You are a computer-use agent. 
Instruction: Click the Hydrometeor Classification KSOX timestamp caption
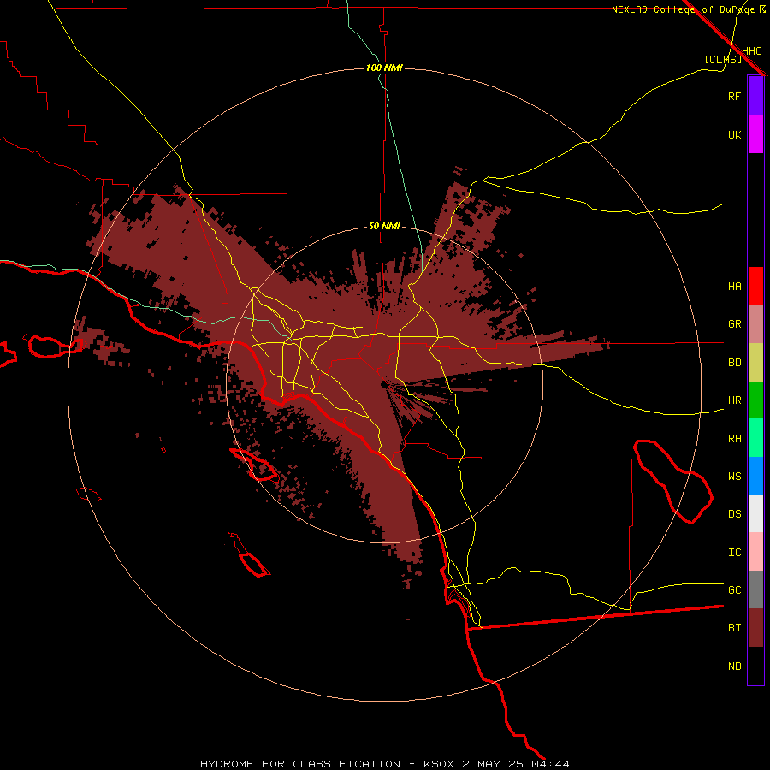click(x=384, y=764)
